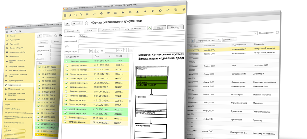Viewport: 307px width, 139px height.
Task: Click the Home icon button in journal
Action: coord(67,23)
